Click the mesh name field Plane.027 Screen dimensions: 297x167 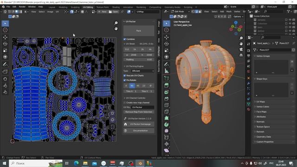275,50
